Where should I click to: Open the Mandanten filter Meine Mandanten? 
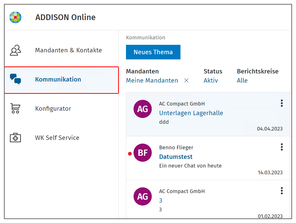coord(152,80)
